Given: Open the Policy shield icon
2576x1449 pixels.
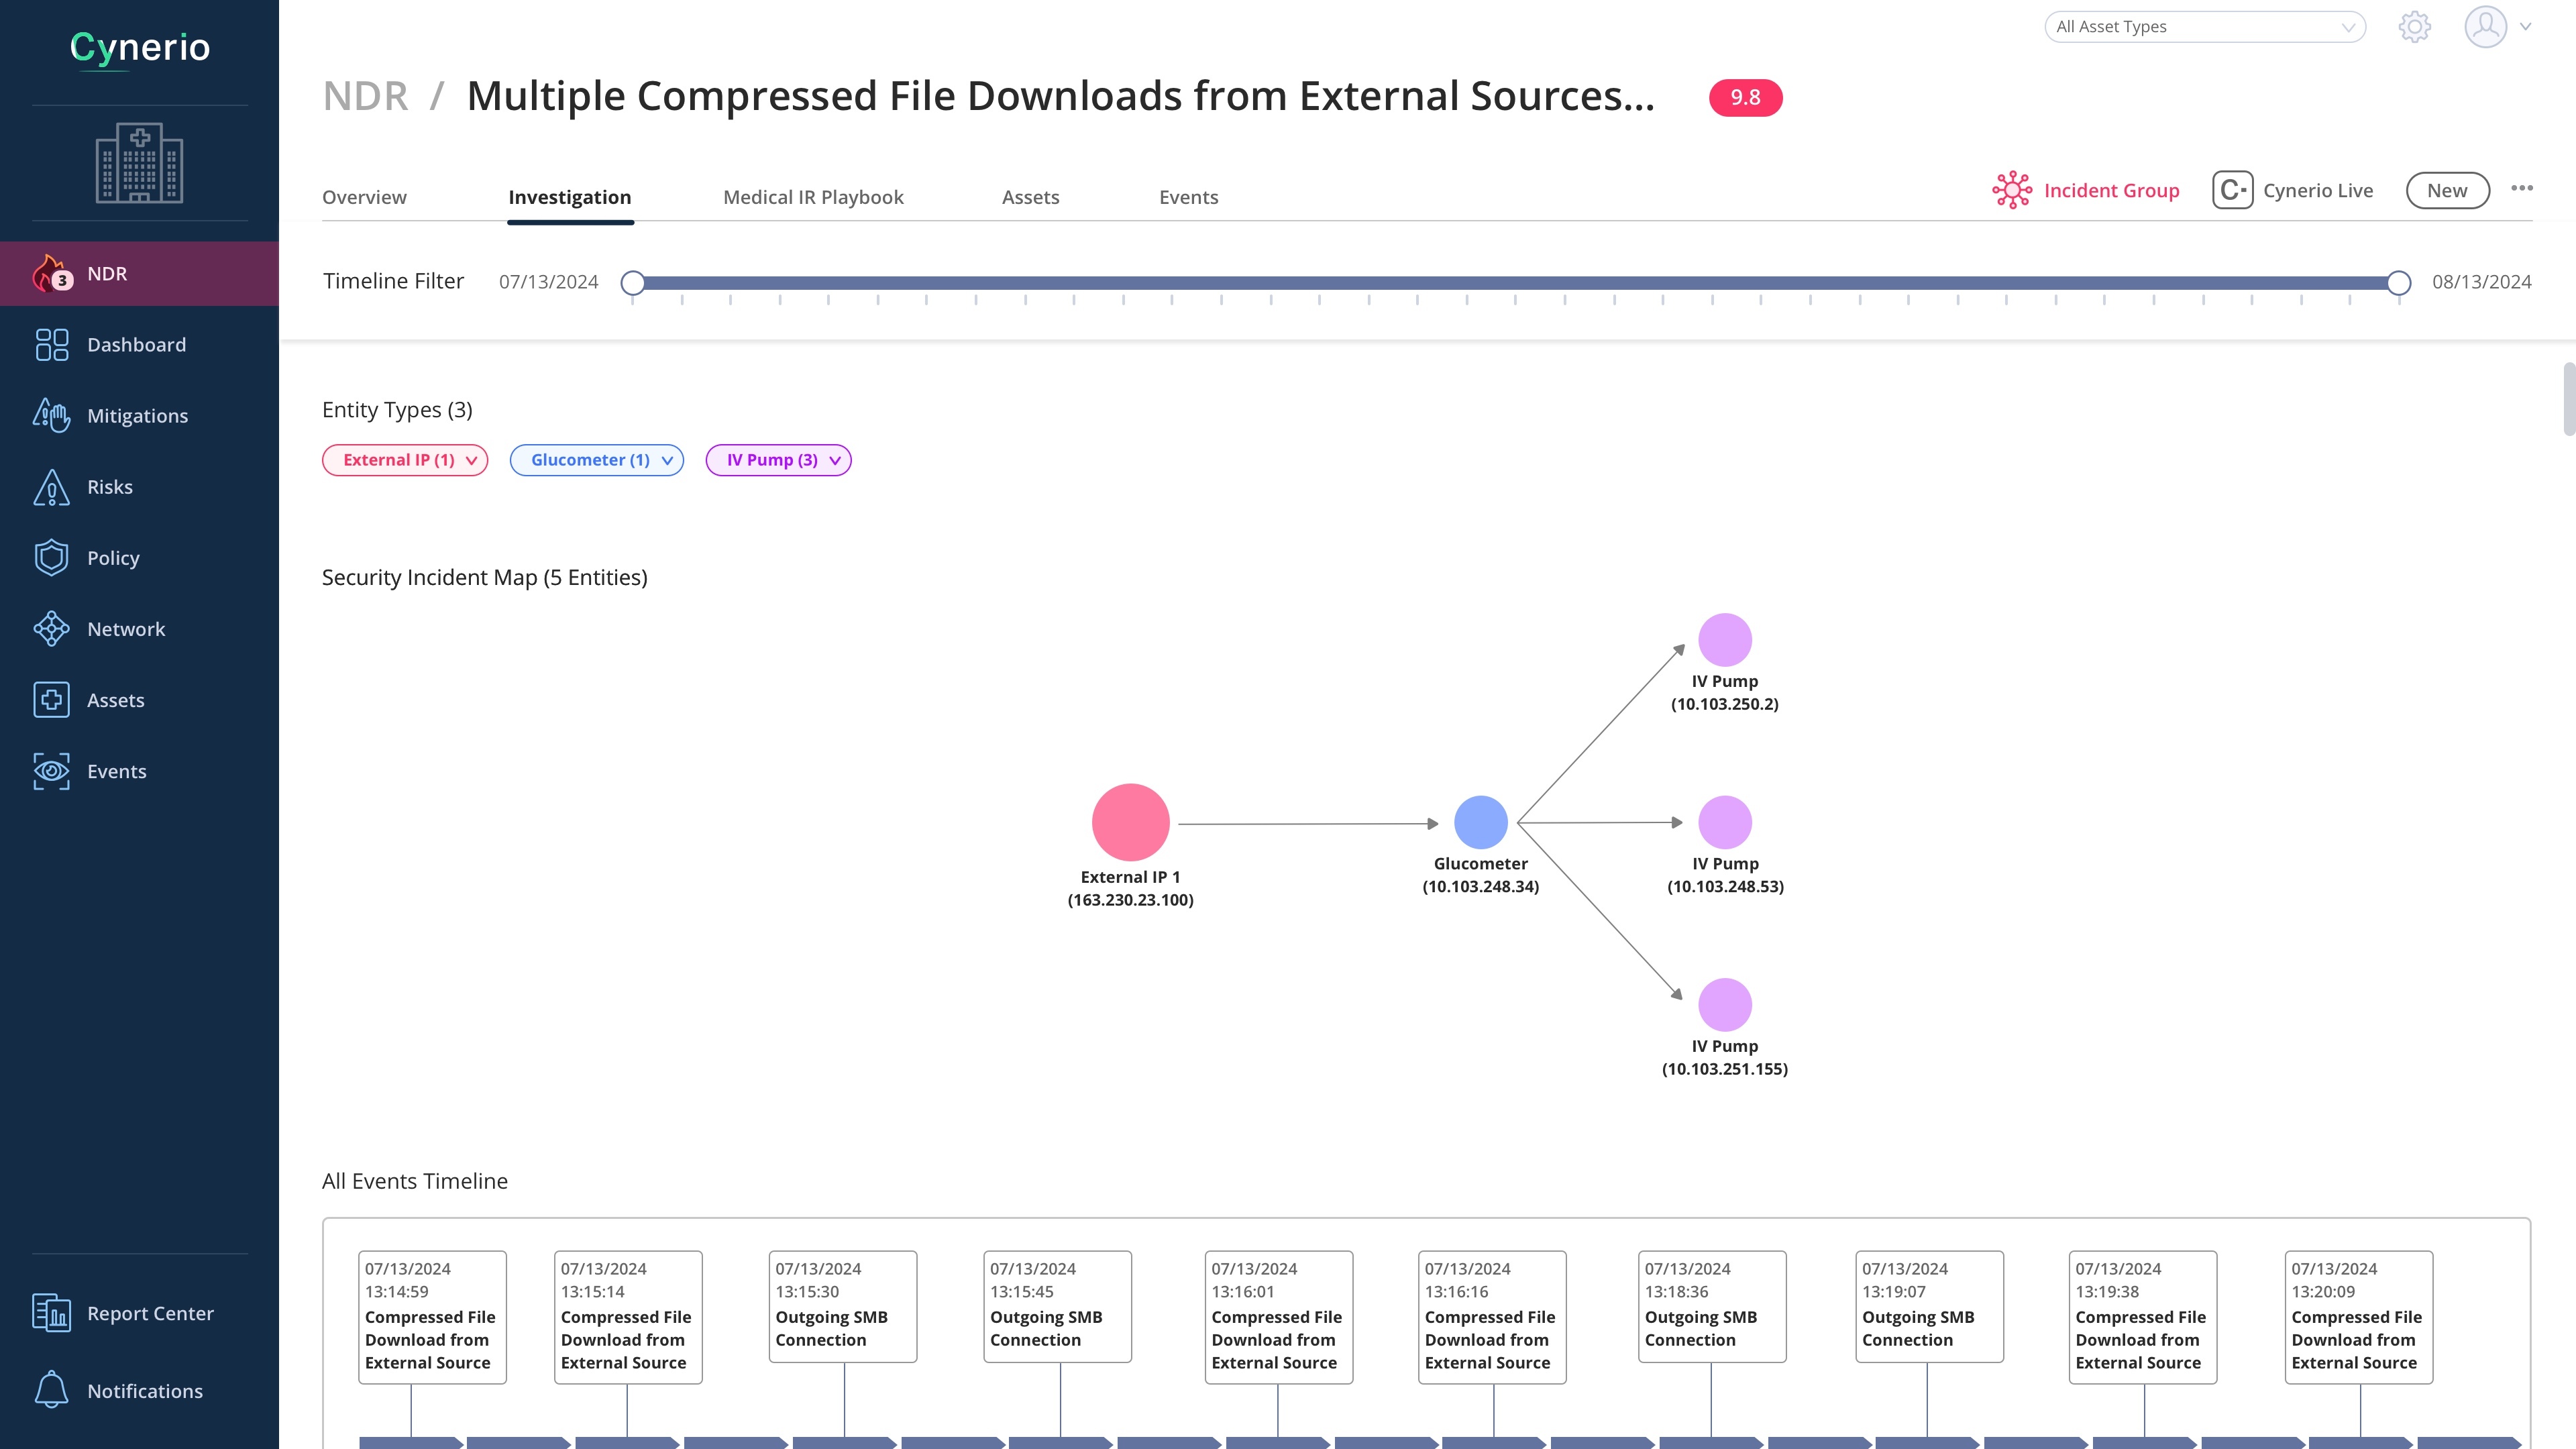Looking at the screenshot, I should (x=51, y=558).
